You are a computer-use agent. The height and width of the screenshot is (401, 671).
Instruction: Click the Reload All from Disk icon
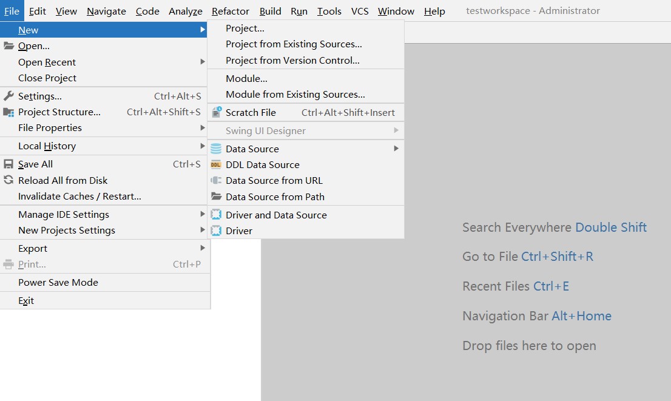tap(8, 180)
